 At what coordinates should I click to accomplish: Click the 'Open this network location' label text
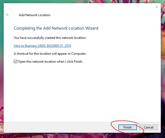click(50, 62)
